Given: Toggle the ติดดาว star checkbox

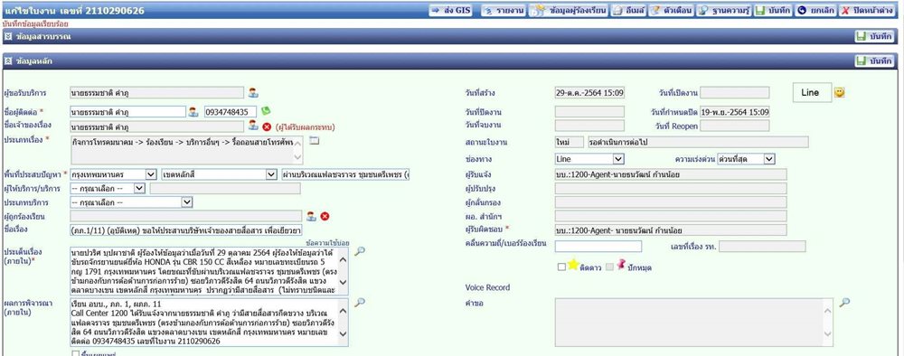Looking at the screenshot, I should (x=562, y=267).
